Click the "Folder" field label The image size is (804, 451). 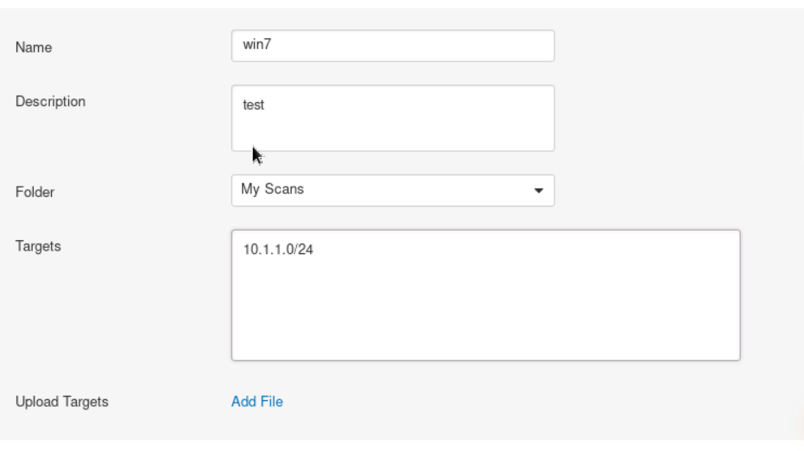point(35,192)
